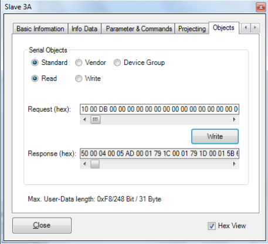The image size is (268, 244).
Task: Click the Serial Objects group label
Action: click(48, 50)
